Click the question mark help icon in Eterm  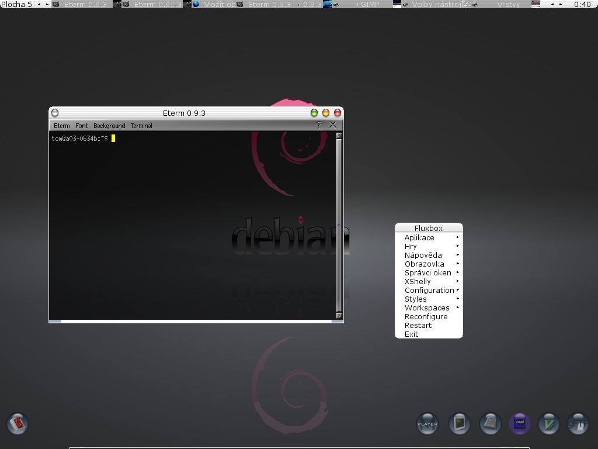pos(319,125)
